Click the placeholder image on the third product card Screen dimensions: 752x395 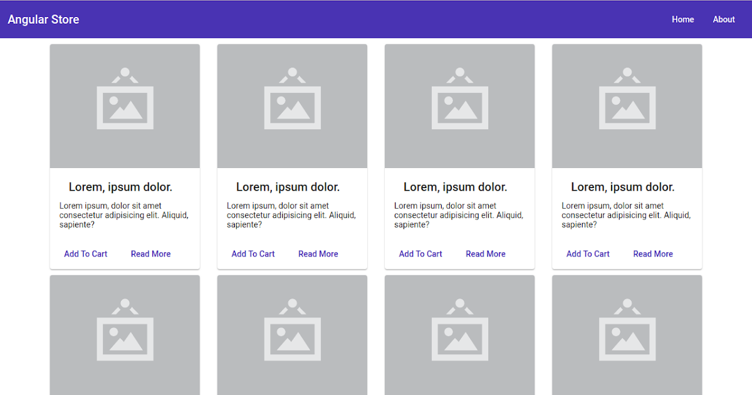459,105
